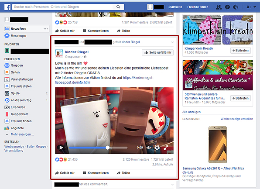Open the privacy shortcuts lock icon
The image size is (260, 189).
point(249,7)
